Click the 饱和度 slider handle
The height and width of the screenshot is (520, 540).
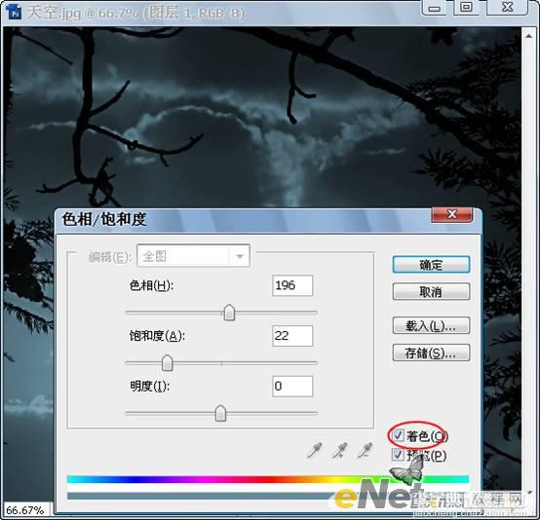coord(167,362)
